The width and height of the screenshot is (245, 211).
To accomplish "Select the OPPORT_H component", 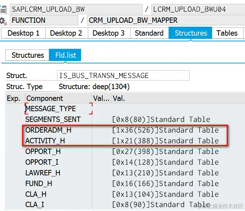I will coord(43,151).
